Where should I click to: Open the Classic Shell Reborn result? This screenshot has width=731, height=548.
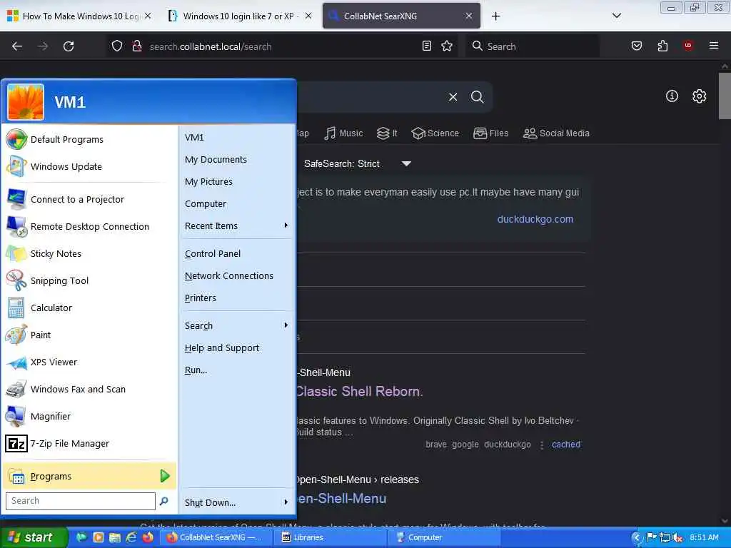pyautogui.click(x=359, y=392)
